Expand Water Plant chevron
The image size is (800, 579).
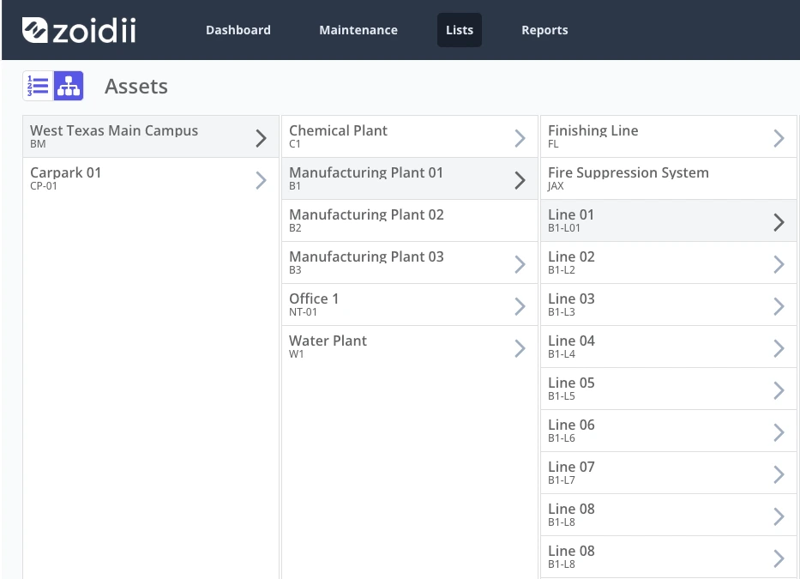point(520,348)
